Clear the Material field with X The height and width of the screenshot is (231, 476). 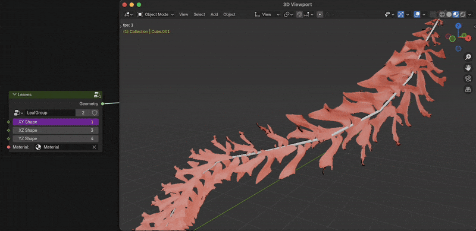click(x=94, y=147)
